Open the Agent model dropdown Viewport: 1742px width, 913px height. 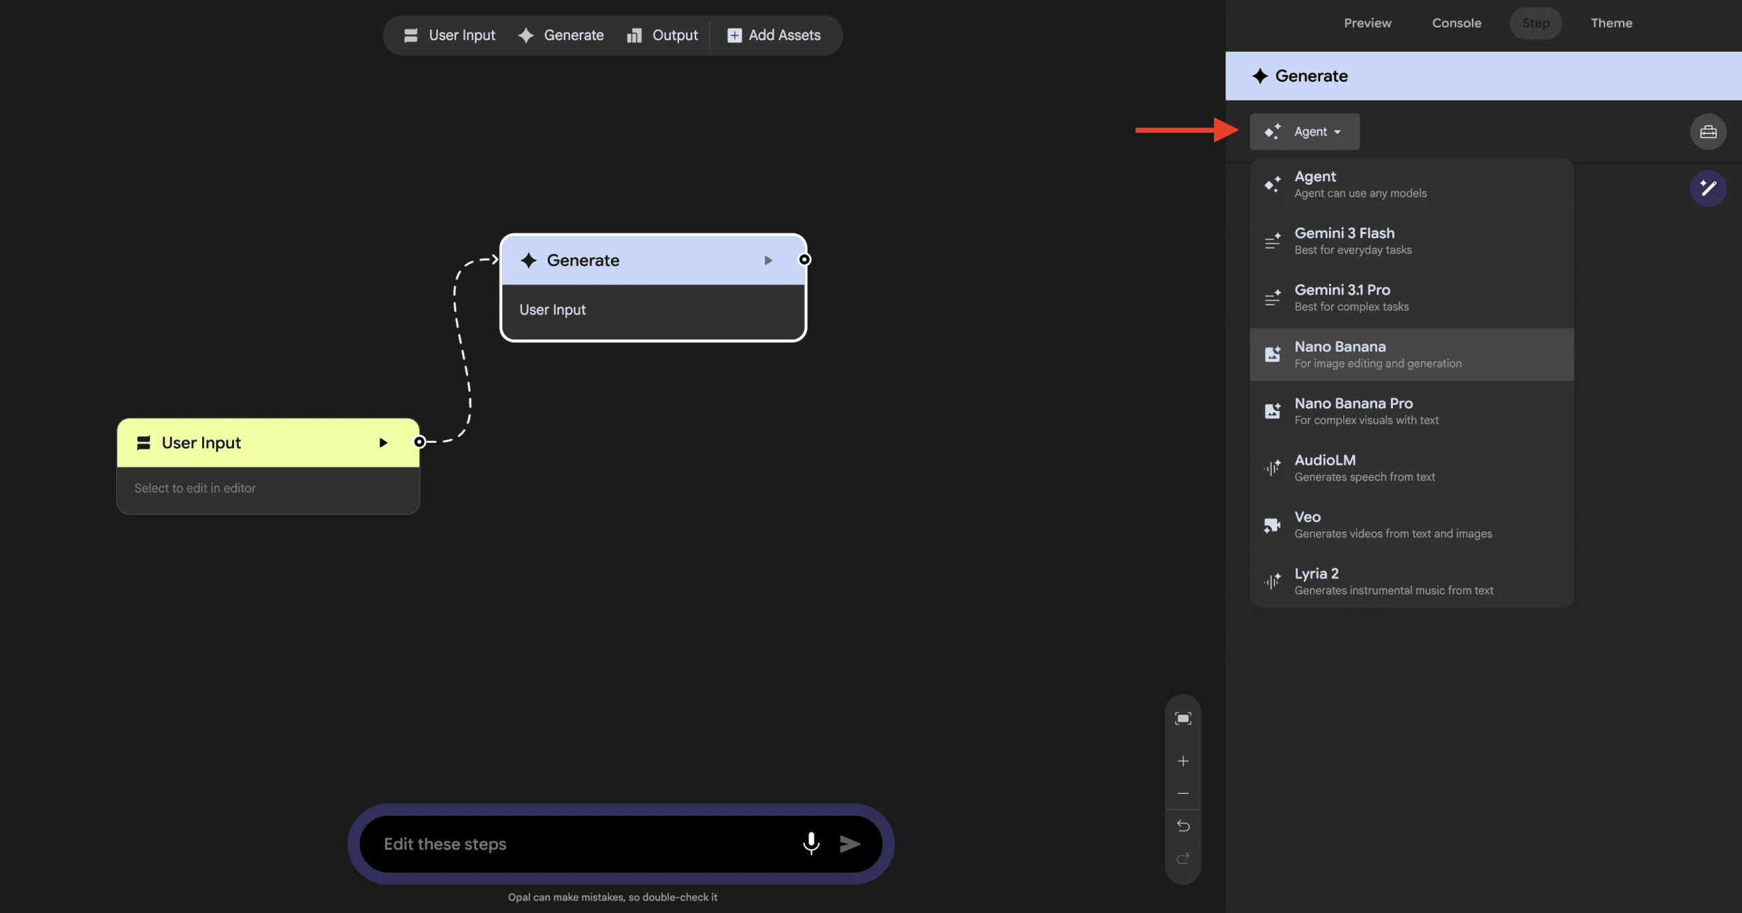coord(1304,131)
